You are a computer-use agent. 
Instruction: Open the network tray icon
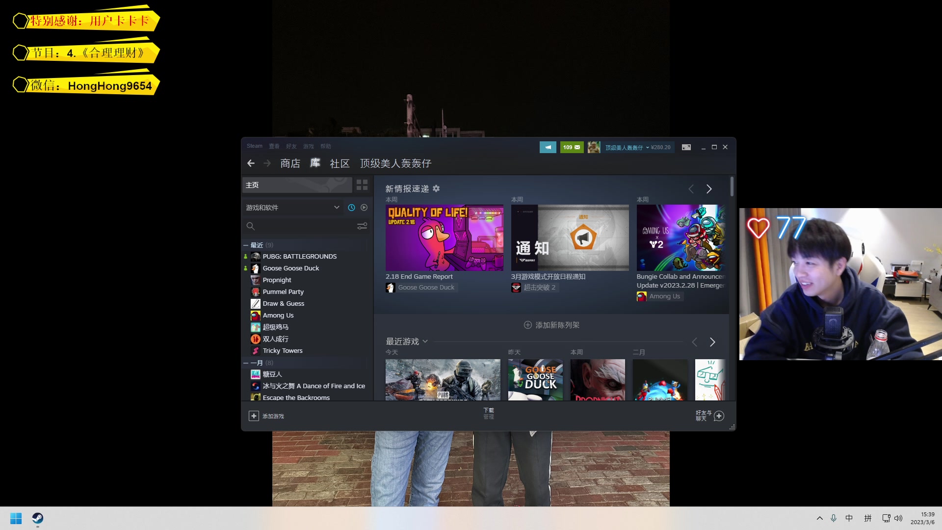pos(886,518)
